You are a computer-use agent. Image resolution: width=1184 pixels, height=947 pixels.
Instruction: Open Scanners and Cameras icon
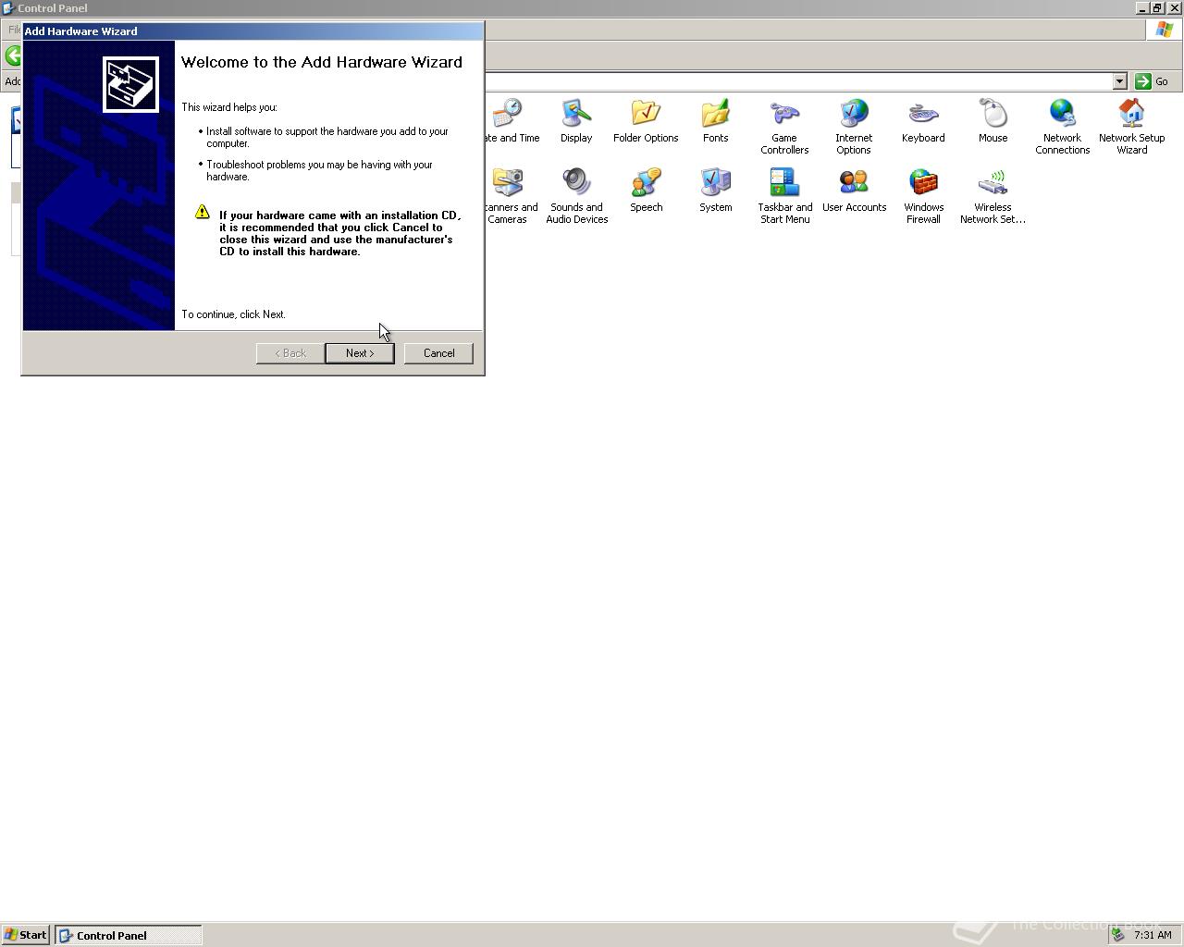[x=508, y=184]
